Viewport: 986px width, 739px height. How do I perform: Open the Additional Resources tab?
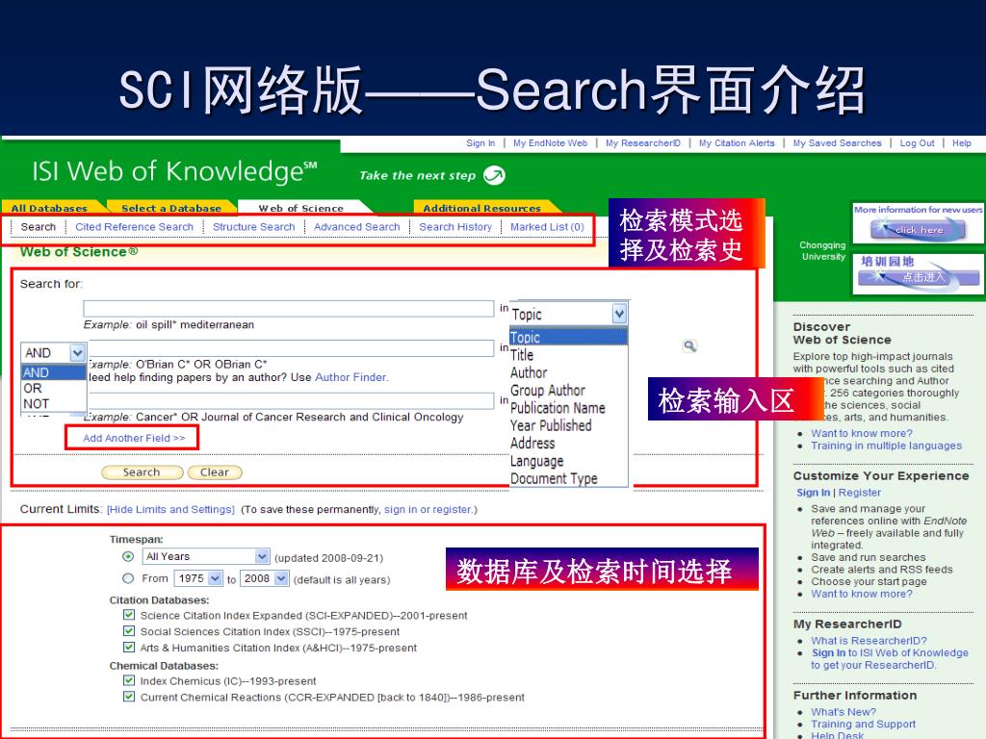[481, 208]
